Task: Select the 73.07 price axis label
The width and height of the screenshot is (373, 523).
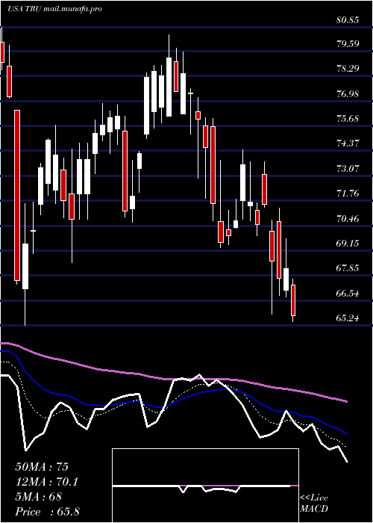Action: coord(348,168)
